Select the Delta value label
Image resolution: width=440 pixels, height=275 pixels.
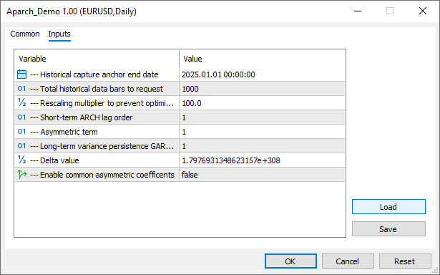tap(54, 160)
